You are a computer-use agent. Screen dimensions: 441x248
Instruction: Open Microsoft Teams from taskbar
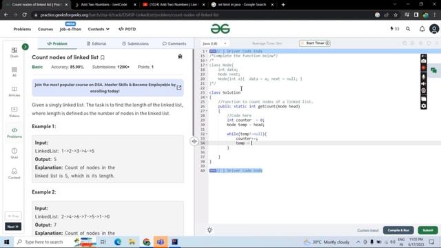pyautogui.click(x=161, y=242)
